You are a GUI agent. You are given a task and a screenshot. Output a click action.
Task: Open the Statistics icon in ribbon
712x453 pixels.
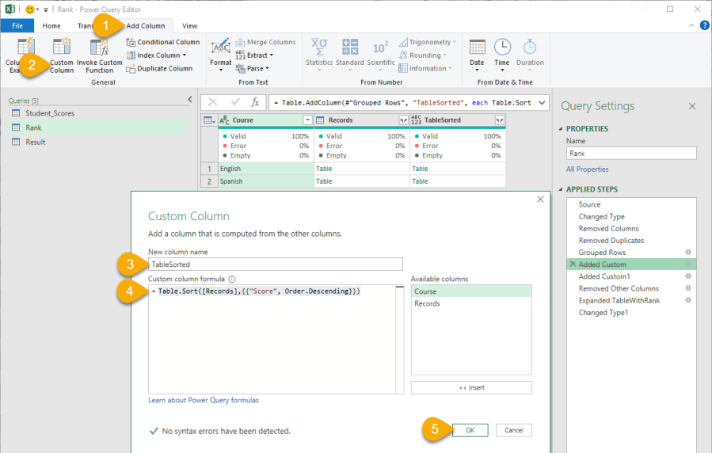[x=319, y=47]
